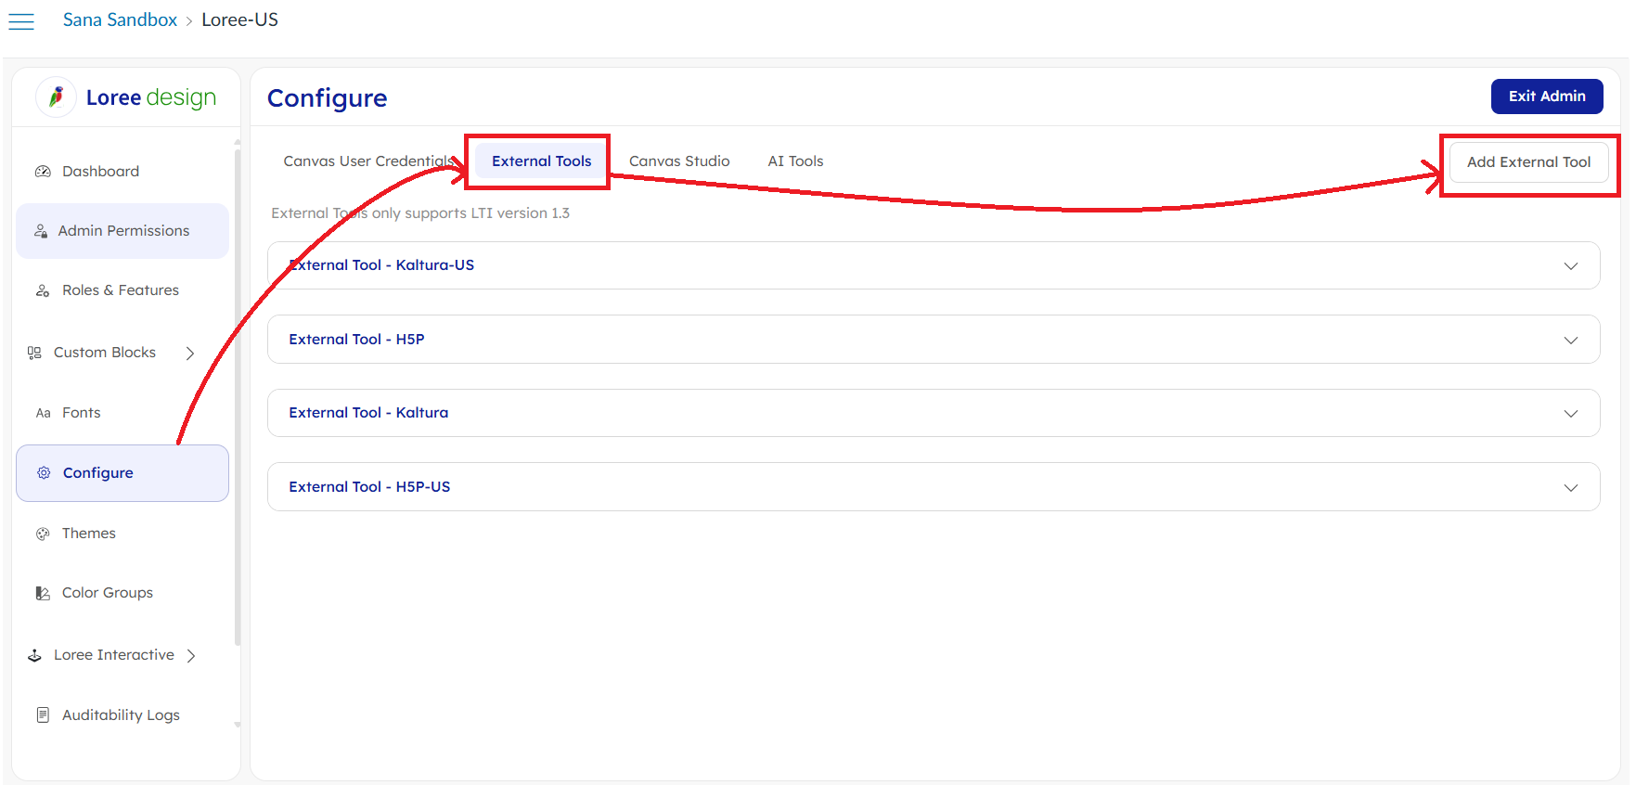Screen dimensions: 1636x785
Task: Click the Color Groups icon
Action: [43, 593]
